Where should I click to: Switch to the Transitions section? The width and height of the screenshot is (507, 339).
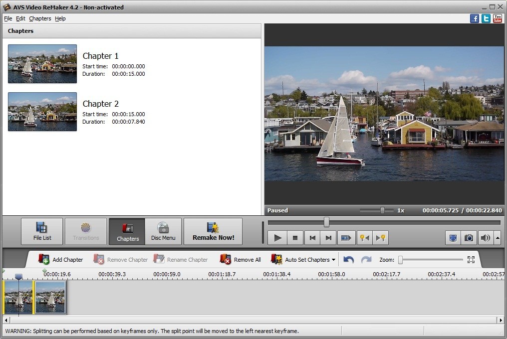pyautogui.click(x=86, y=231)
